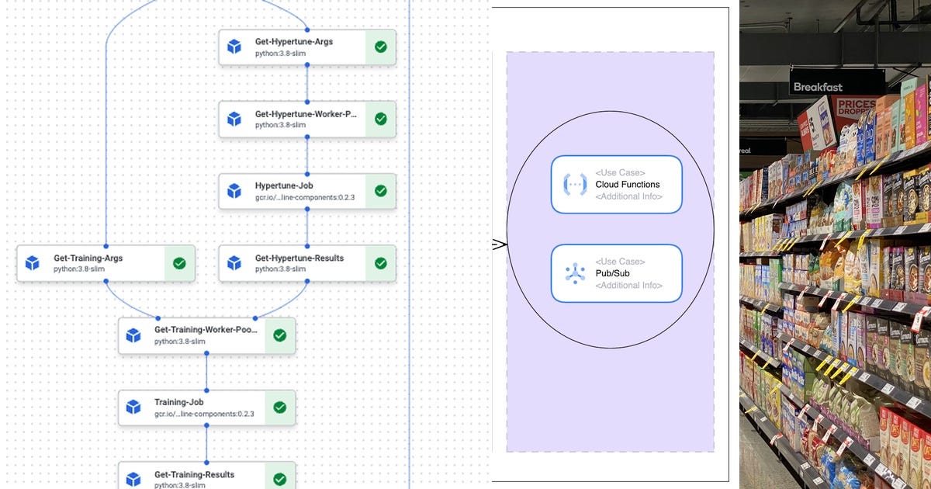
Task: Click the success checkmark on Get-Hypertune-Args
Action: pos(380,47)
